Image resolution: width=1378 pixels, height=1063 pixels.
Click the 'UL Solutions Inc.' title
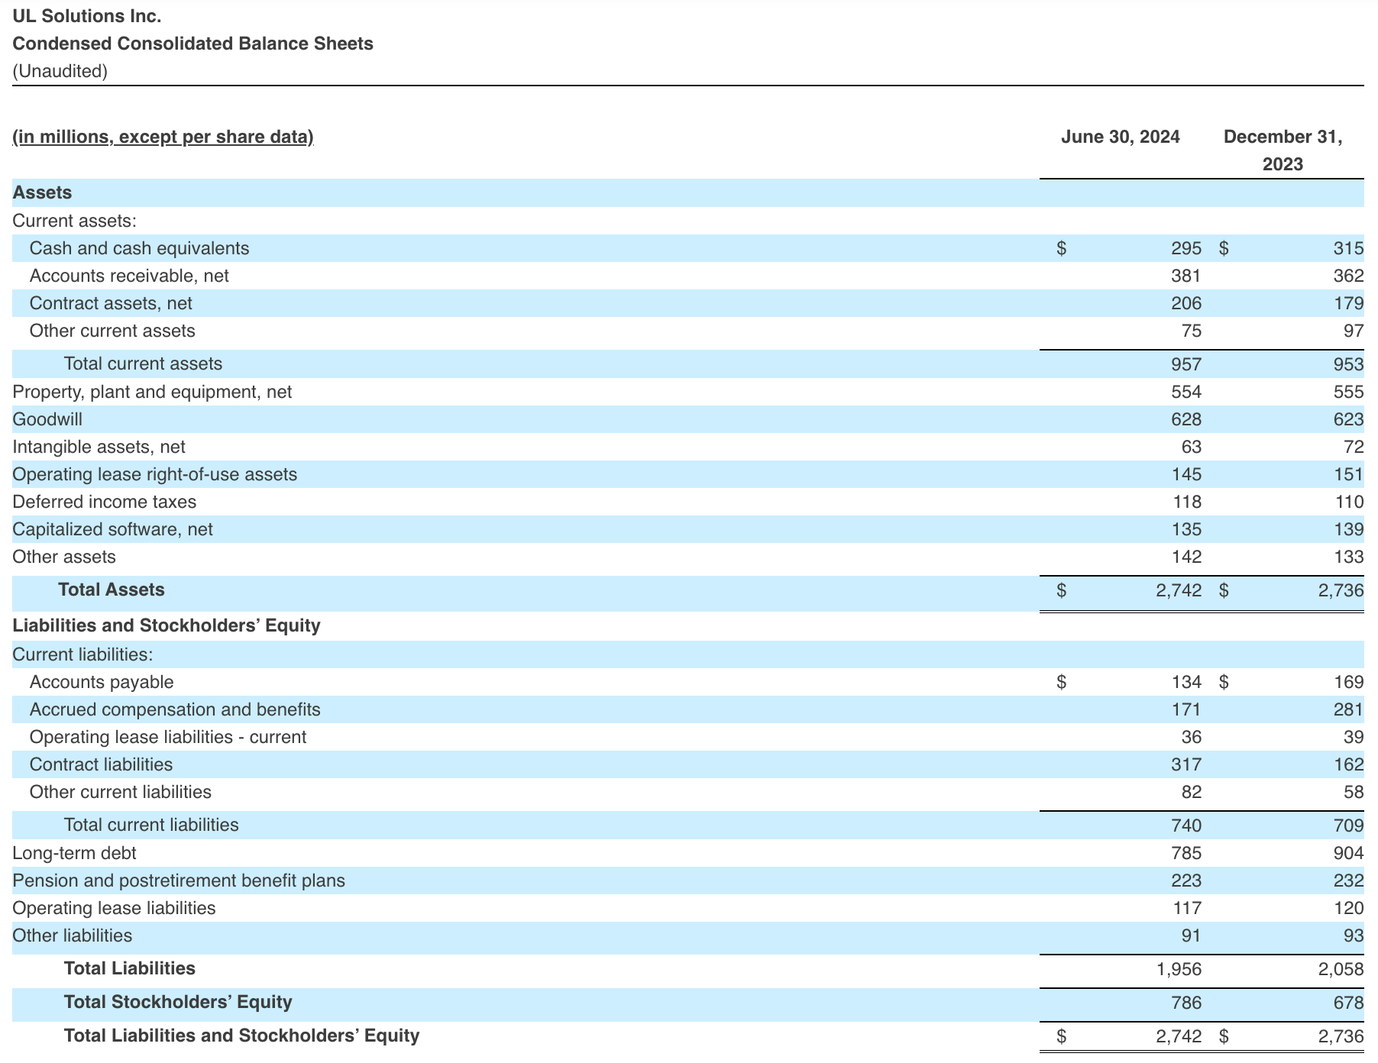[87, 16]
